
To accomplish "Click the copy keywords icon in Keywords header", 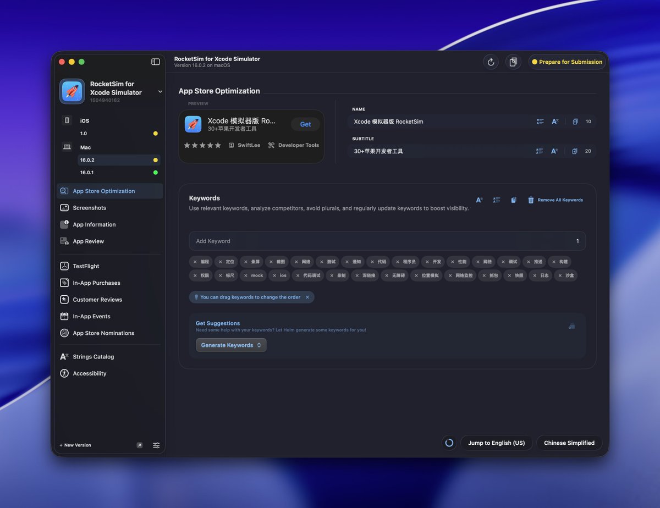I will pyautogui.click(x=514, y=200).
